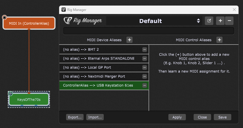Screen dimensions: 243x128
Task: Add a new MIDI Control Alias
Action: coord(219,40)
